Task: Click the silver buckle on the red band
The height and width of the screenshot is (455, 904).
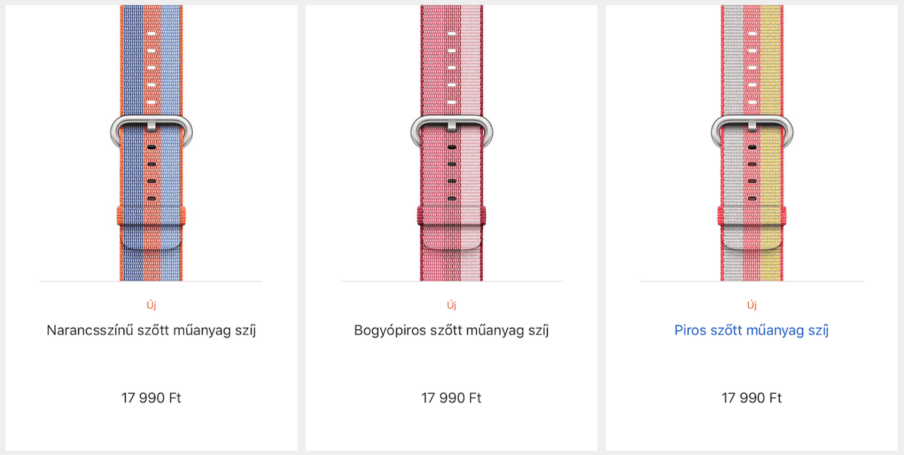Action: click(751, 130)
